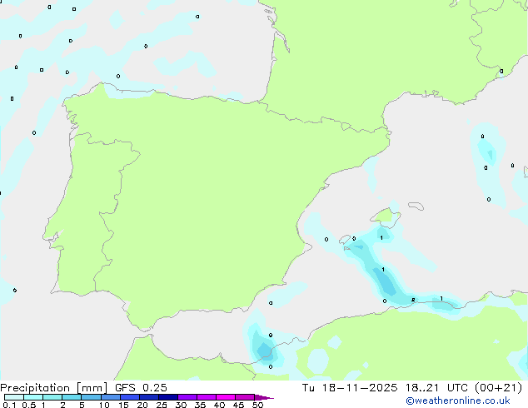This screenshot has height=408, width=528.
Task: Click the "Tu 18-11-2025" date text
Action: point(350,388)
